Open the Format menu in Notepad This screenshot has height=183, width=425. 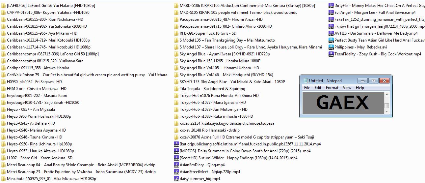[332, 88]
